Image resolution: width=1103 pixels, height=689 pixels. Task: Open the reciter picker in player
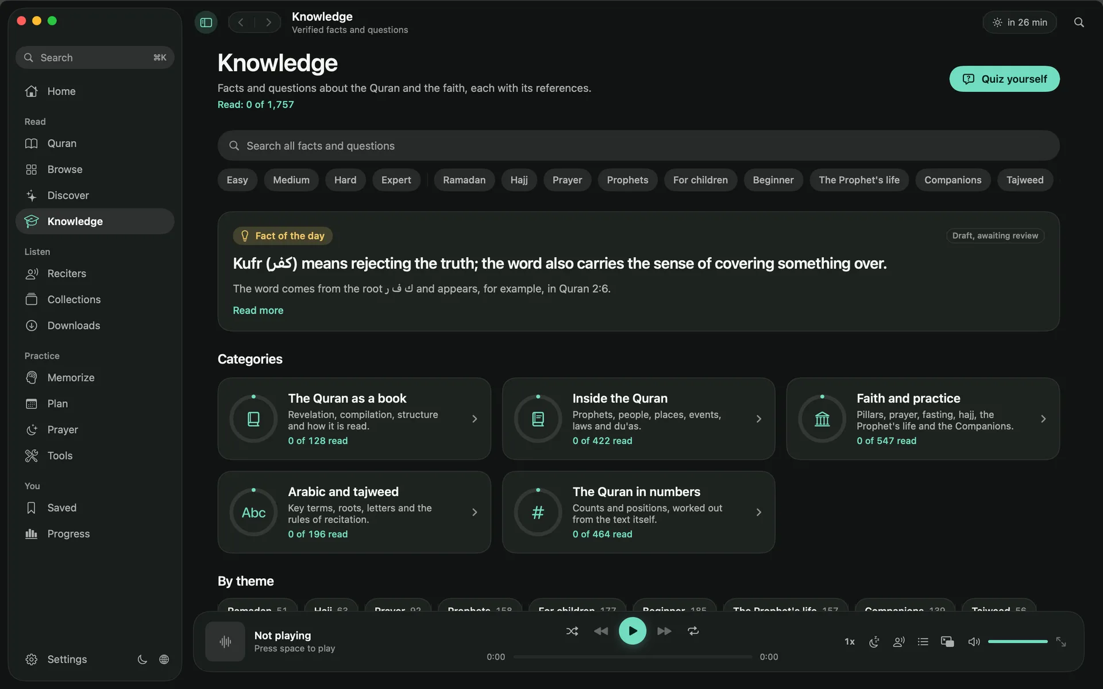[x=898, y=642]
